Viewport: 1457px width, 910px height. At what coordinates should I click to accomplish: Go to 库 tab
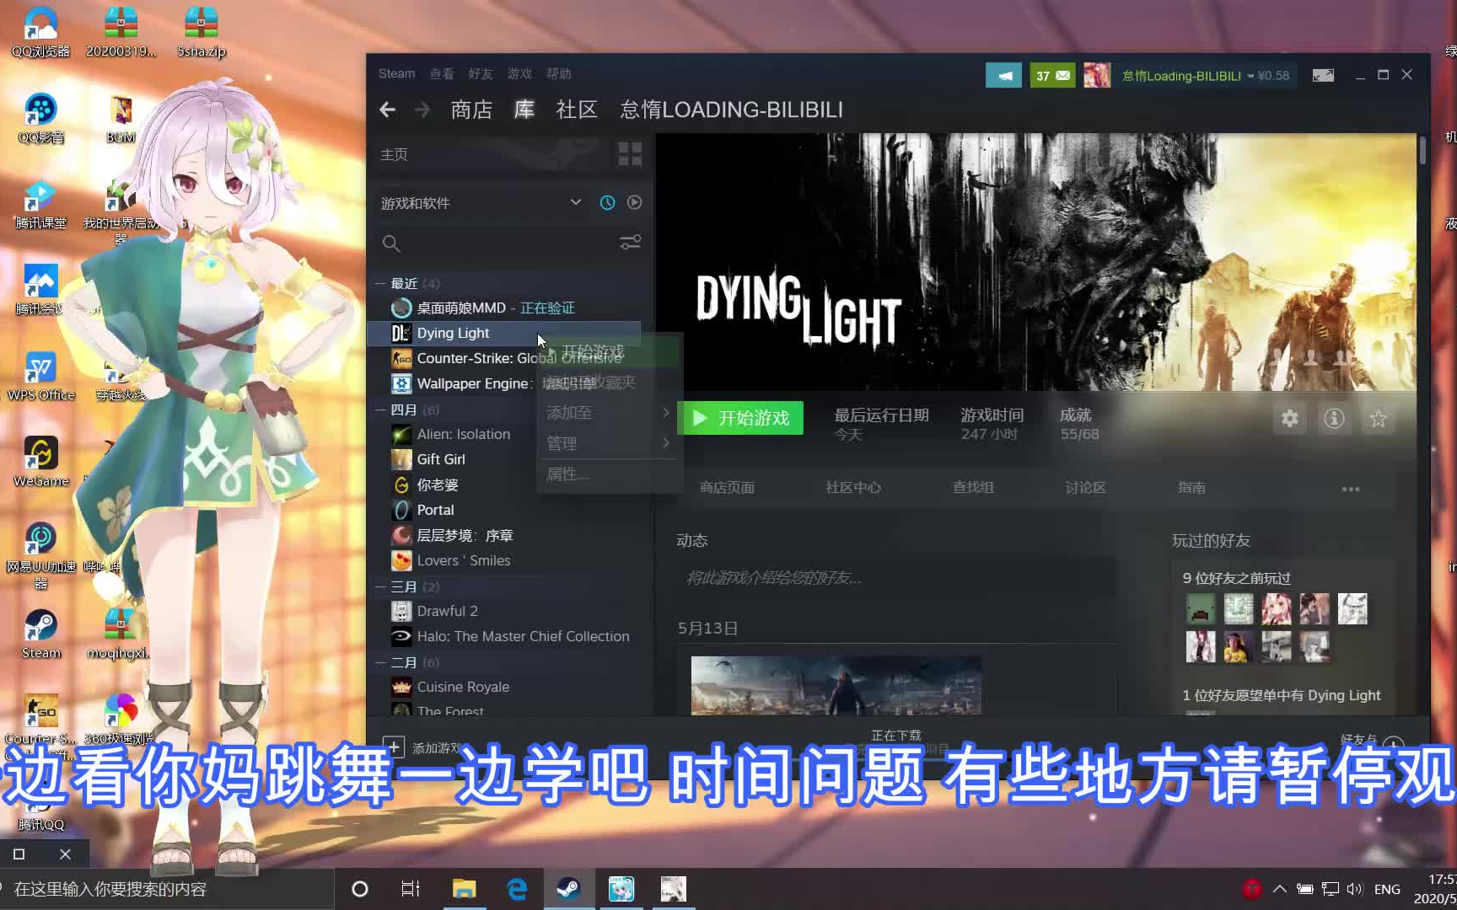(x=524, y=110)
